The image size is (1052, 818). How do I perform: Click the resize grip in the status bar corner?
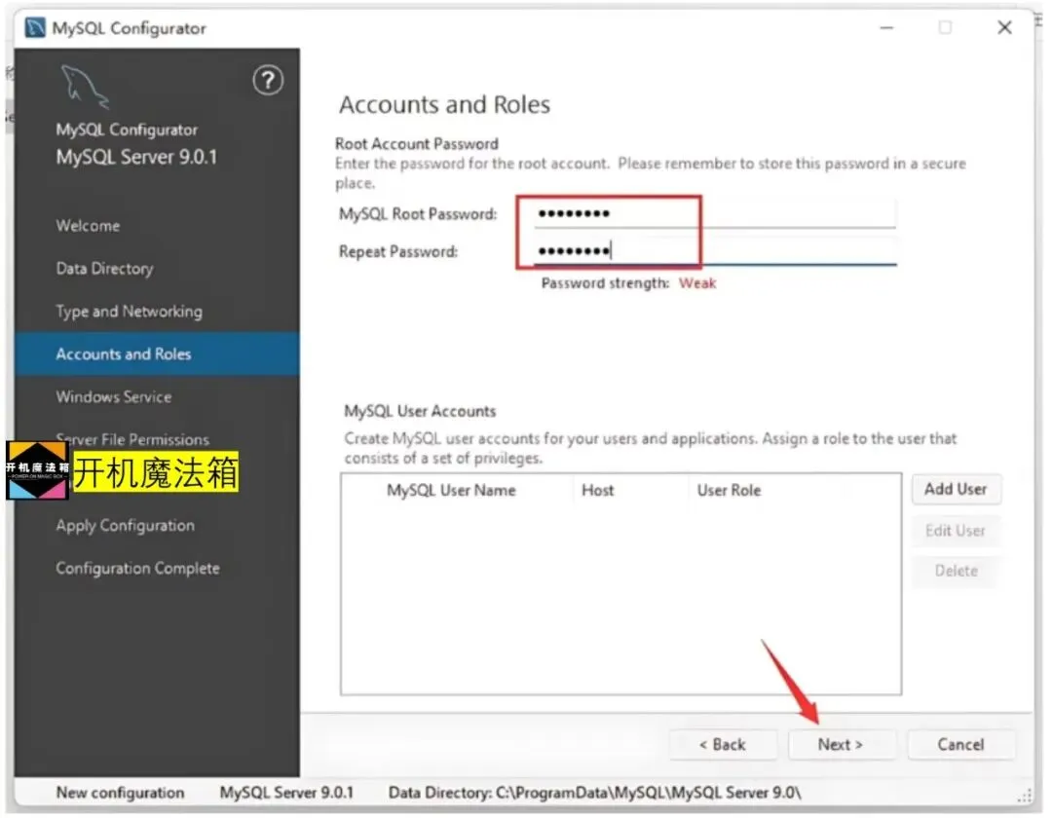coord(1025,796)
